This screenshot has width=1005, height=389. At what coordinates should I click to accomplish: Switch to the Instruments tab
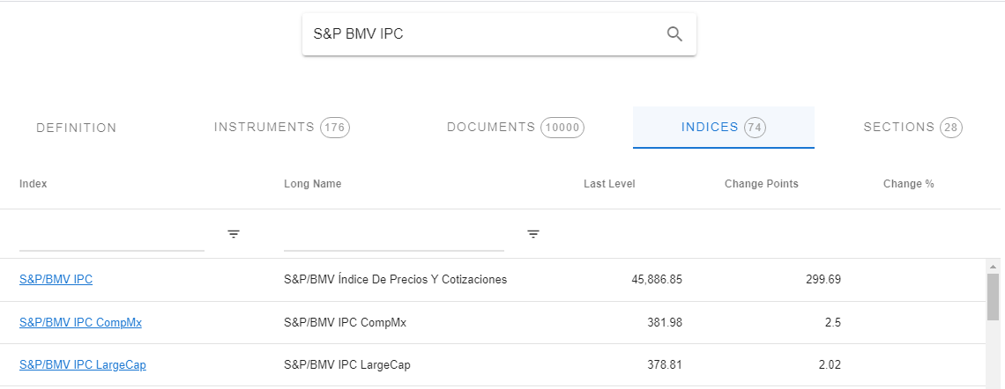tap(282, 128)
